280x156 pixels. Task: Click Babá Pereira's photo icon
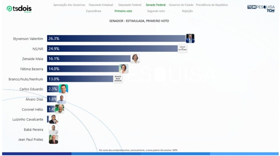[x=54, y=129]
